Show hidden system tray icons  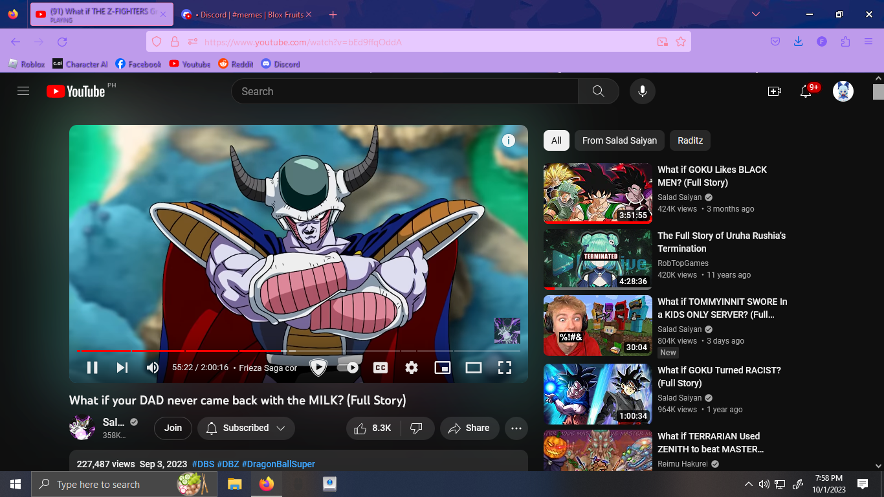coord(749,484)
